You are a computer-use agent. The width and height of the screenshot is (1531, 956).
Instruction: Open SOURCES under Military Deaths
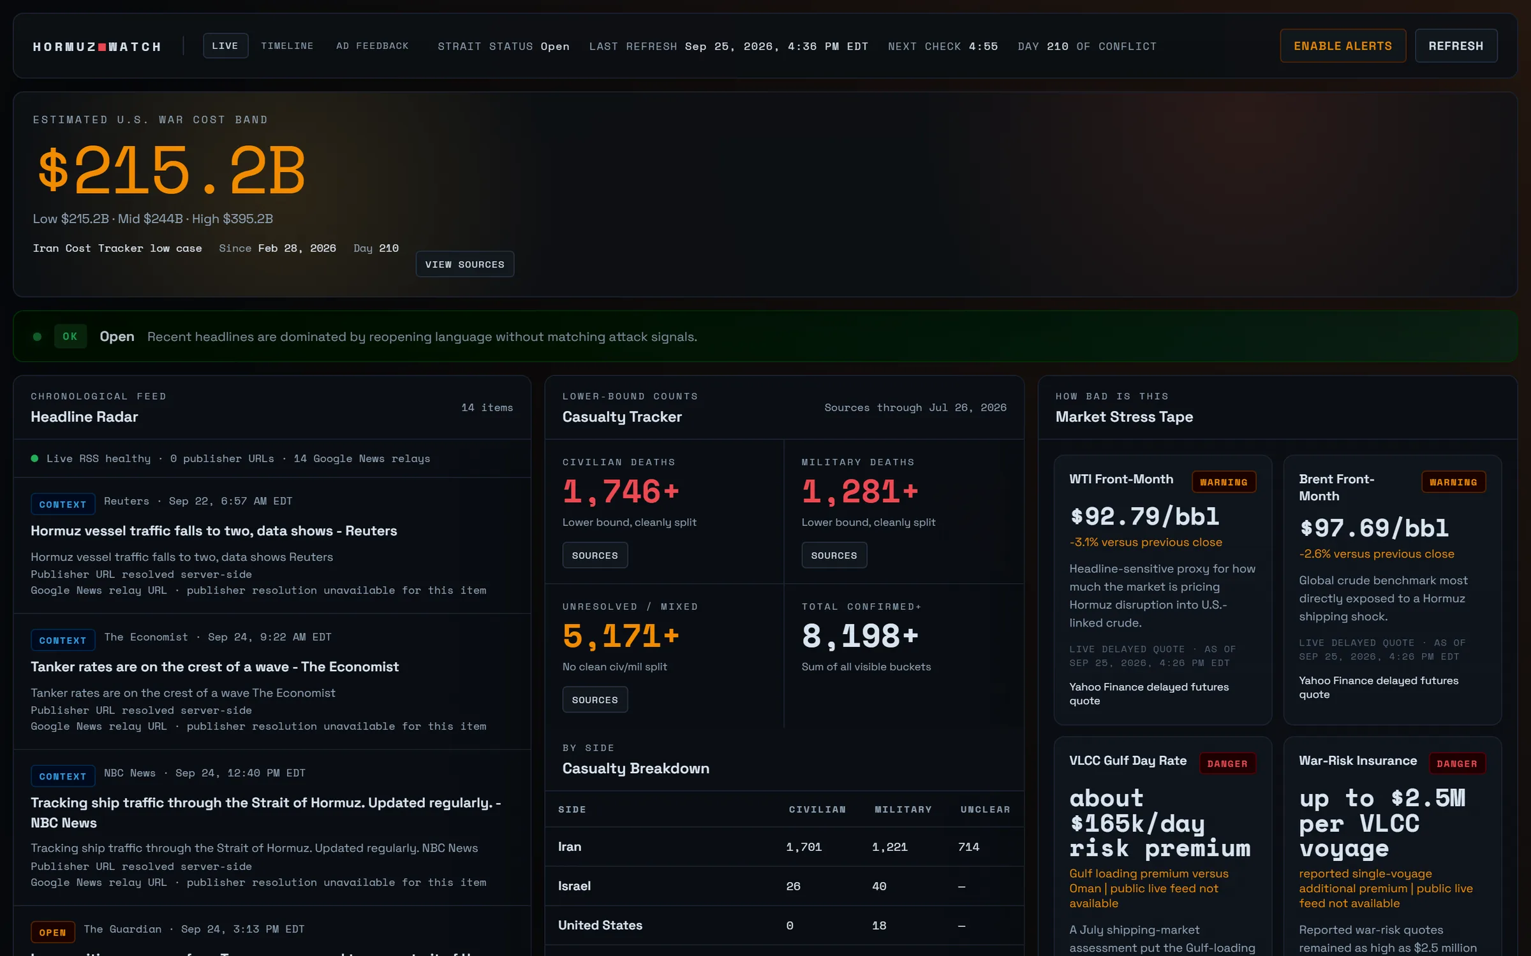coord(834,555)
